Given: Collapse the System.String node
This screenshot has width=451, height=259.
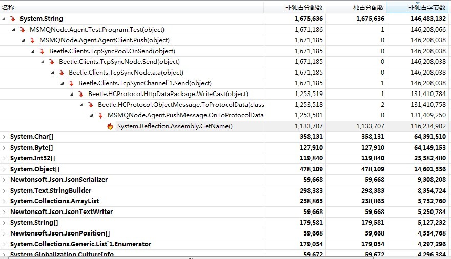Looking at the screenshot, I should [x=4, y=19].
